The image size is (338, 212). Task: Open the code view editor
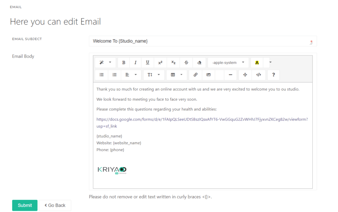(258, 75)
